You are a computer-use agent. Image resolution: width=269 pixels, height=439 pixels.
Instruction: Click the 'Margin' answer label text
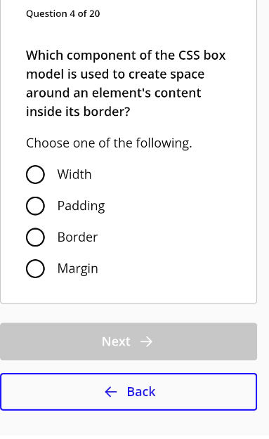coord(78,269)
